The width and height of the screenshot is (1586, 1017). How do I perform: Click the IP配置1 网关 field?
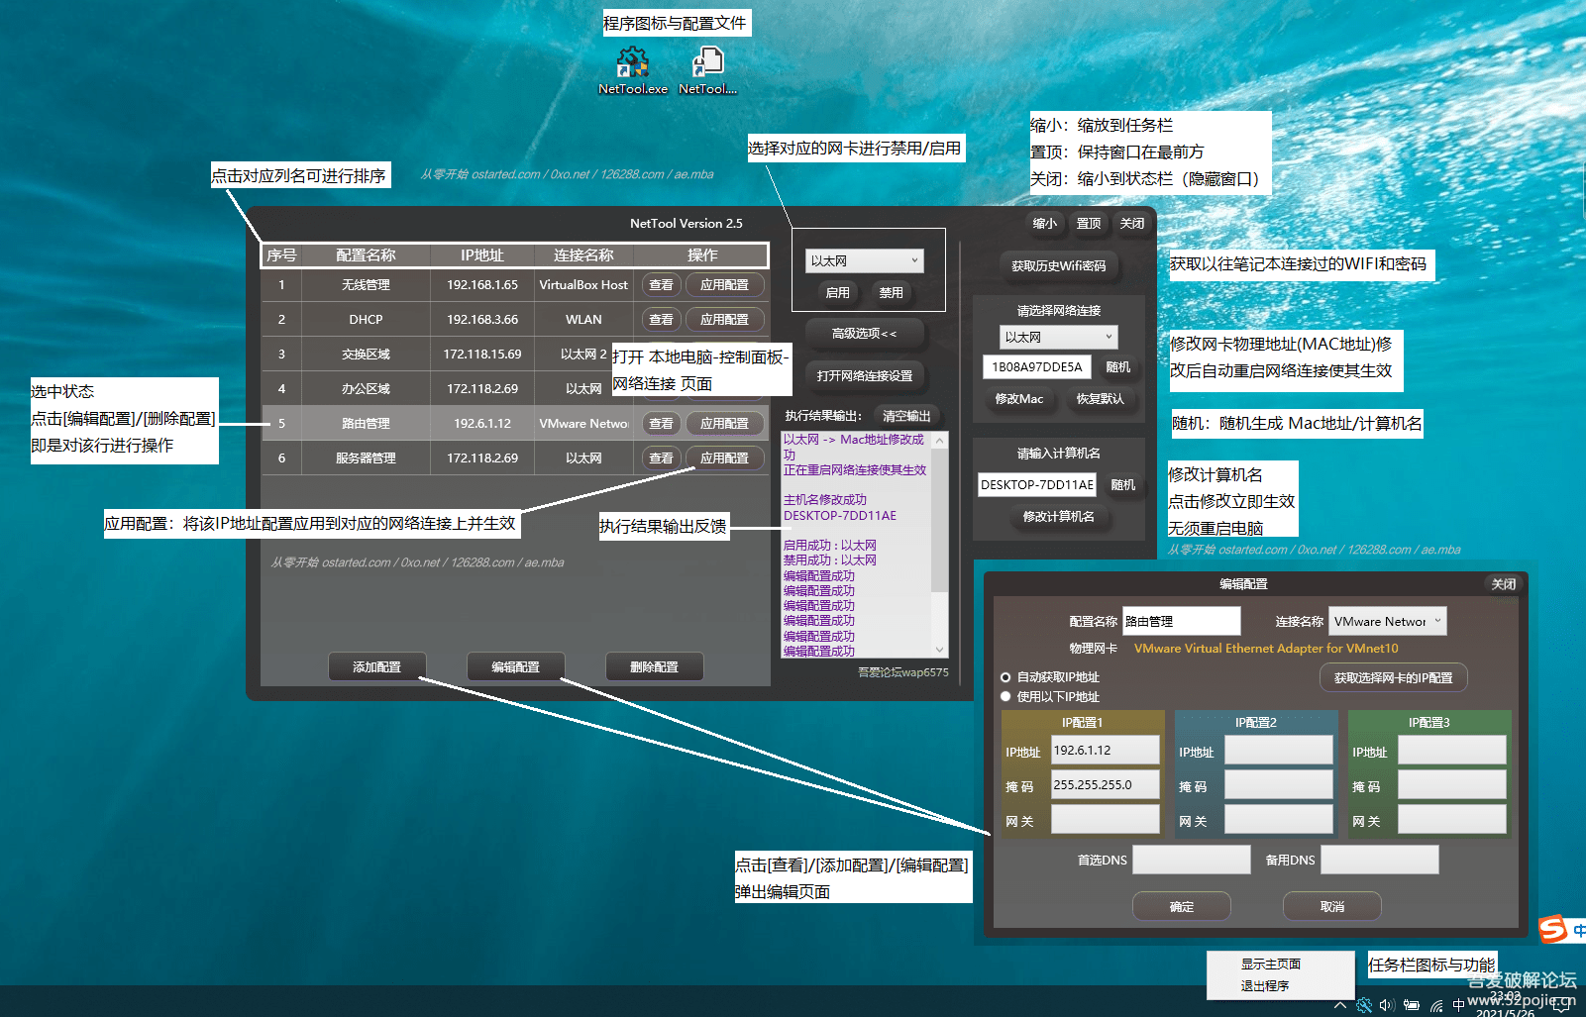[x=1105, y=819]
